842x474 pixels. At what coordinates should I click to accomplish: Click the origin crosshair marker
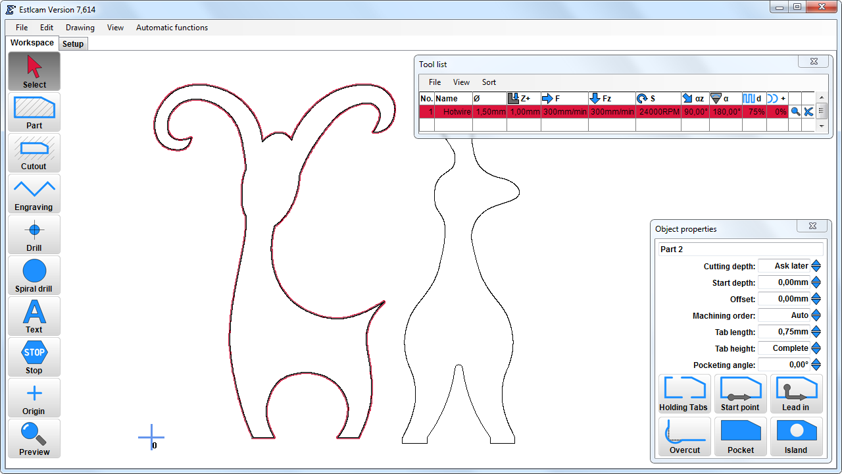(x=151, y=437)
